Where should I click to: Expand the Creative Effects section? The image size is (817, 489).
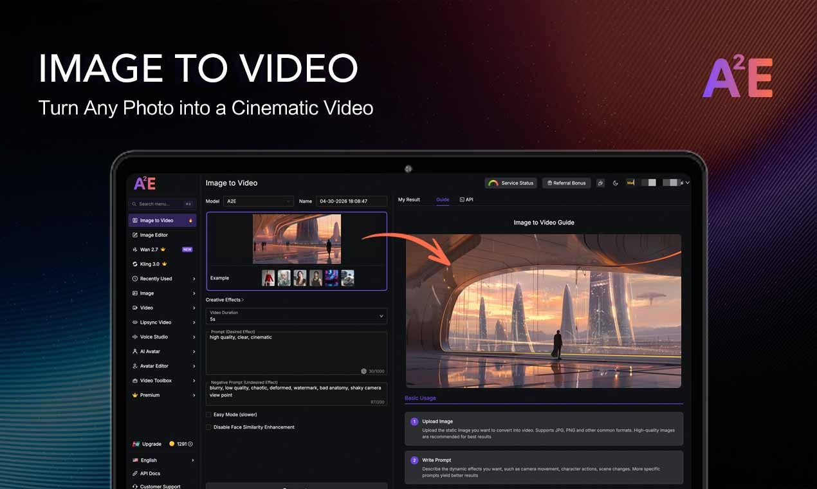point(225,300)
